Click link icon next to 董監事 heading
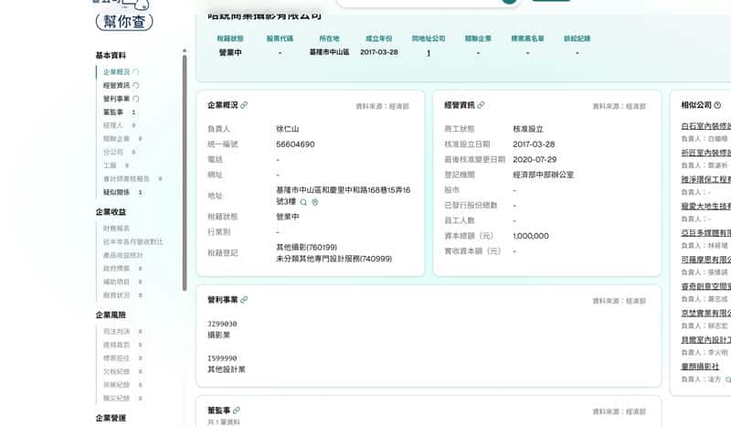This screenshot has width=731, height=427. coord(237,411)
